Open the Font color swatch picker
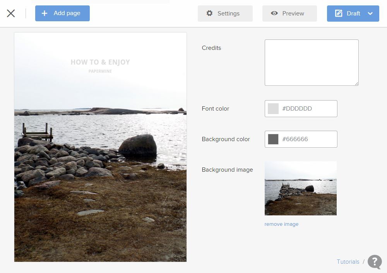 tap(273, 109)
